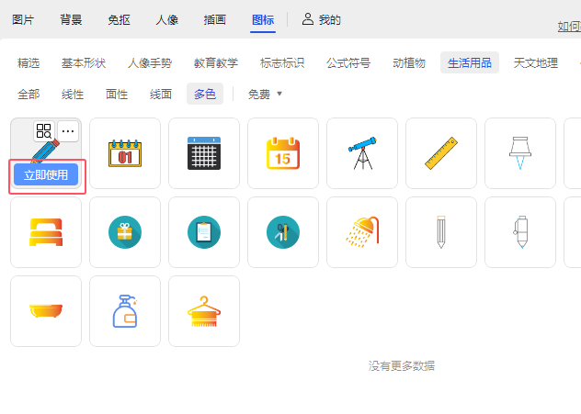Expand the 免费 dropdown

tap(265, 94)
